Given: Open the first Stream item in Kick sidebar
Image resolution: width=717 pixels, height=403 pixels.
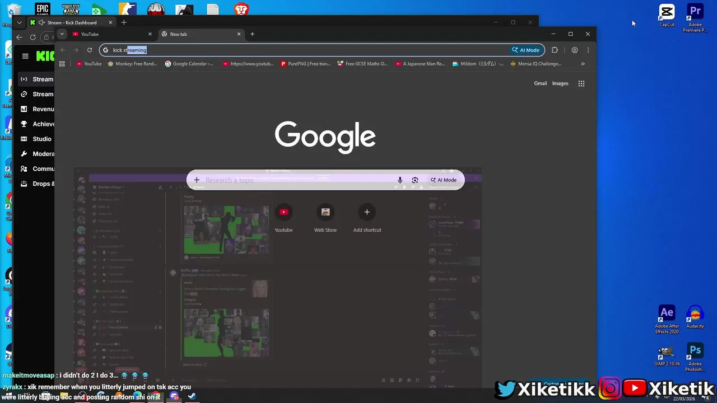Looking at the screenshot, I should [x=36, y=79].
